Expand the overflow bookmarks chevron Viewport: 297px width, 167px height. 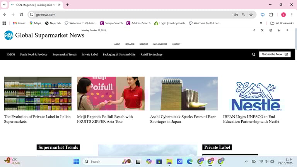(261, 23)
